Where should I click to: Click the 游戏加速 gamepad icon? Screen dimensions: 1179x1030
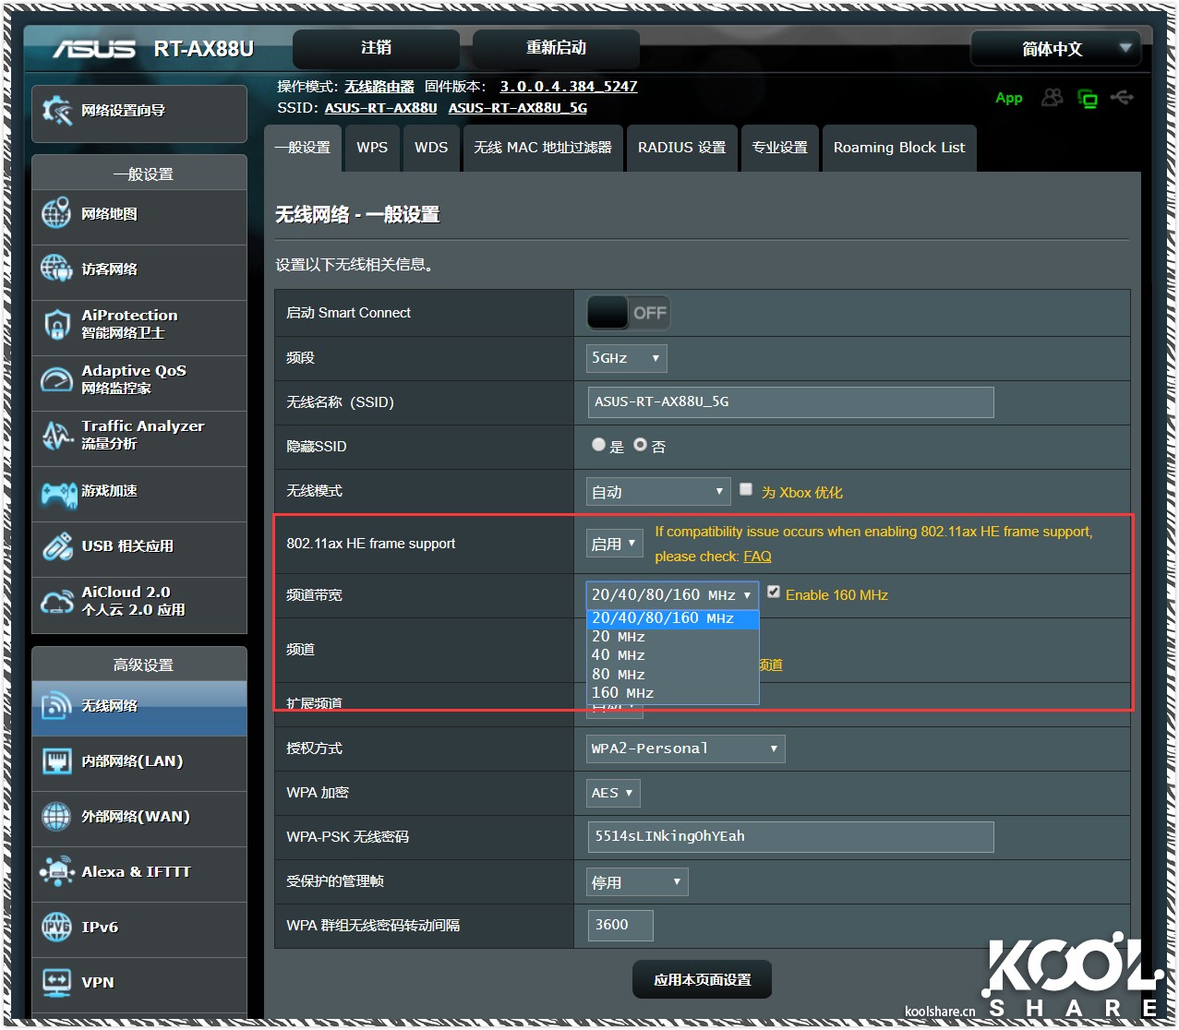pos(58,494)
